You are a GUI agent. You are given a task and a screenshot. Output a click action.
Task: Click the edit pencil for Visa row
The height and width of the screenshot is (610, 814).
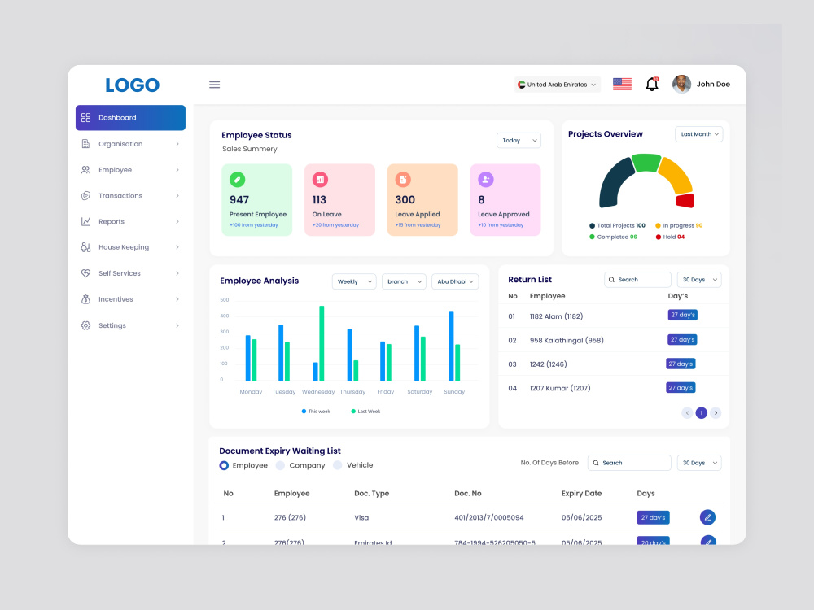(x=707, y=517)
